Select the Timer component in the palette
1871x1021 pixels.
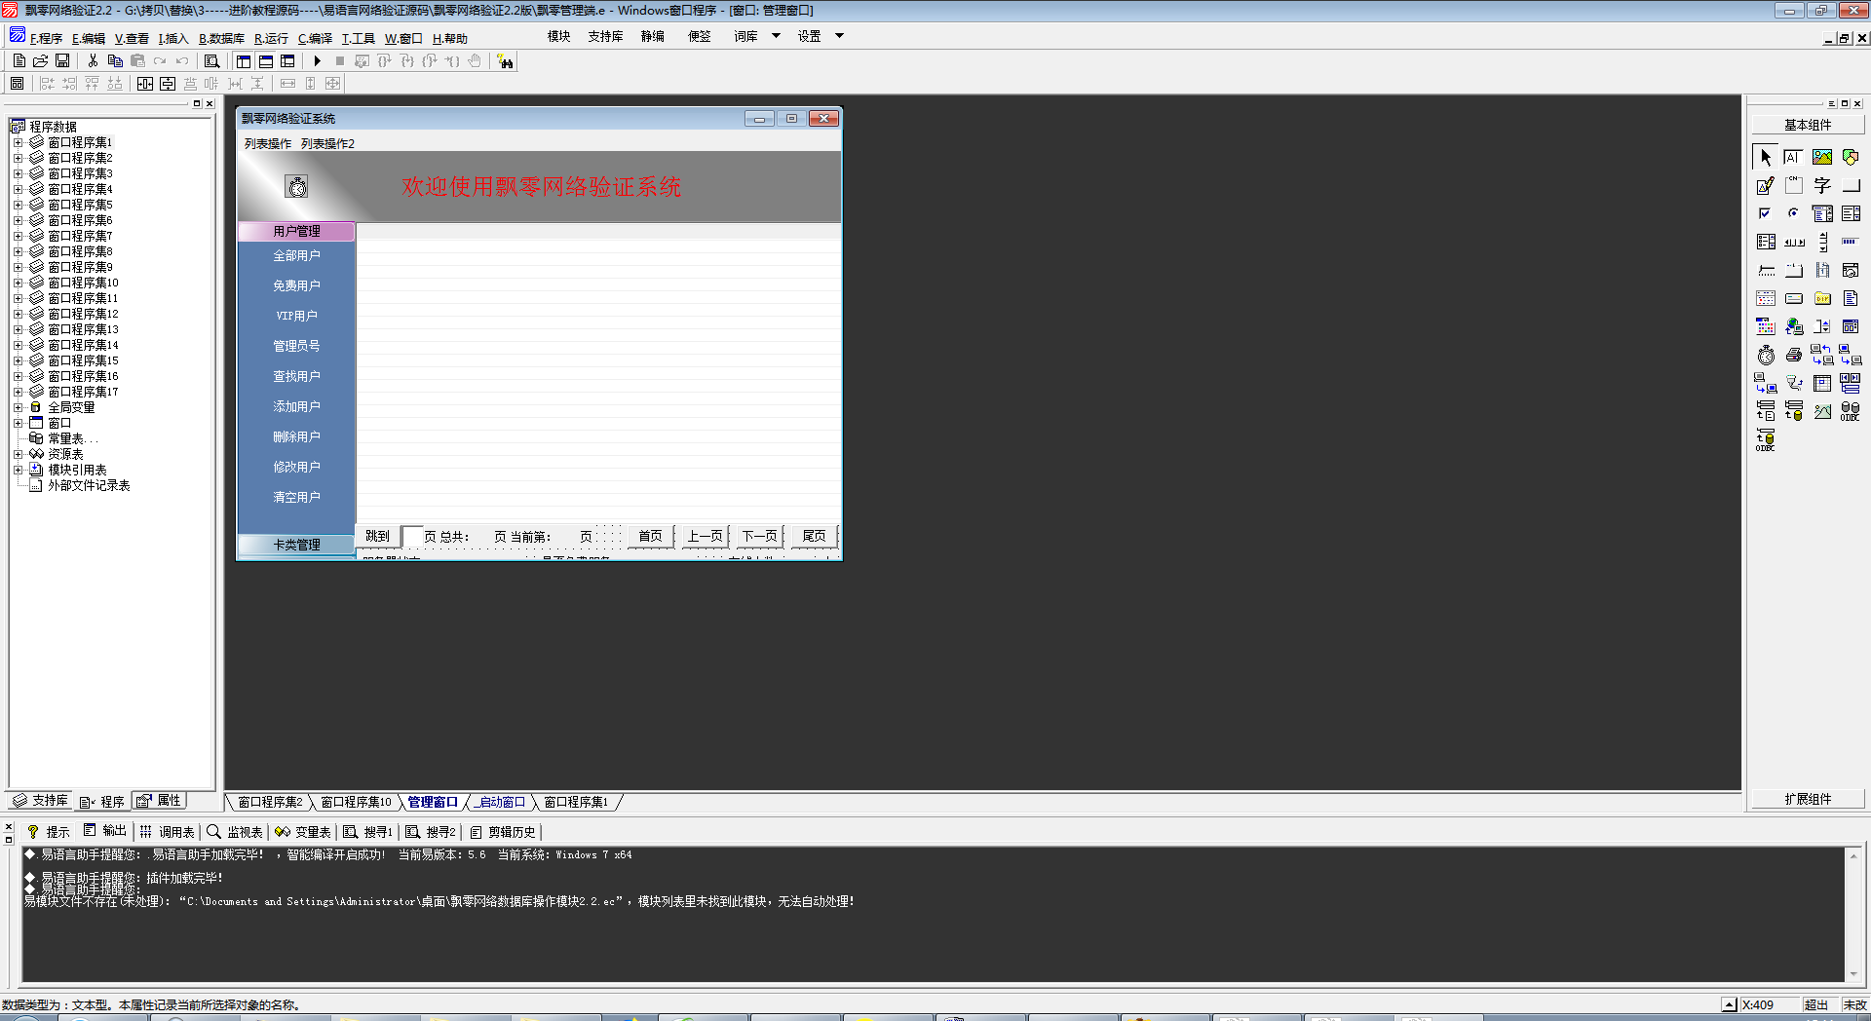click(x=1766, y=356)
